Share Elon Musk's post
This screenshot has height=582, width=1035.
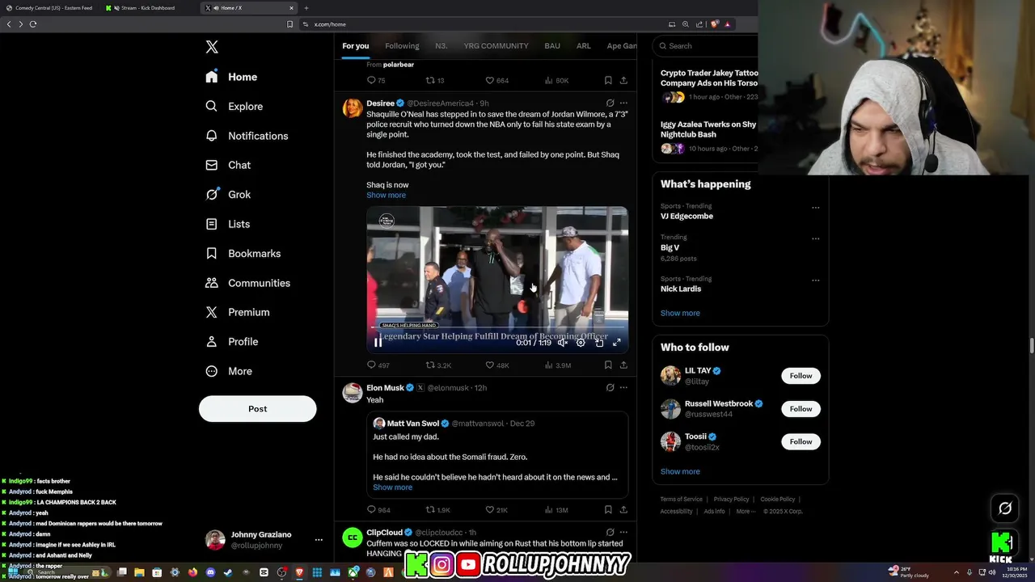(623, 510)
